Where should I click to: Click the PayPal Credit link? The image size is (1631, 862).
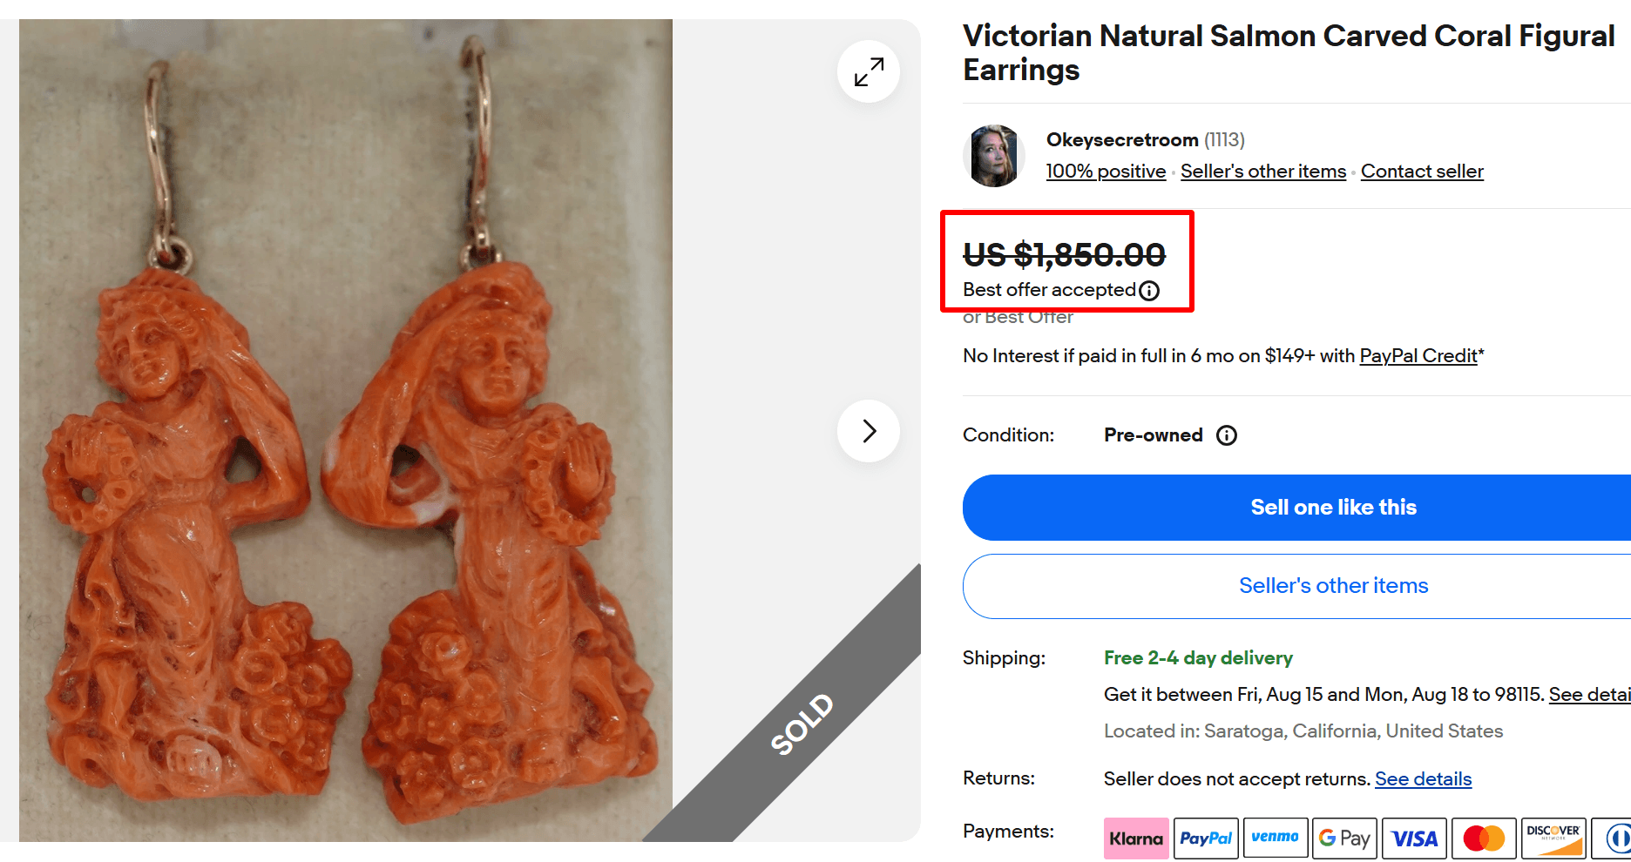click(x=1418, y=355)
